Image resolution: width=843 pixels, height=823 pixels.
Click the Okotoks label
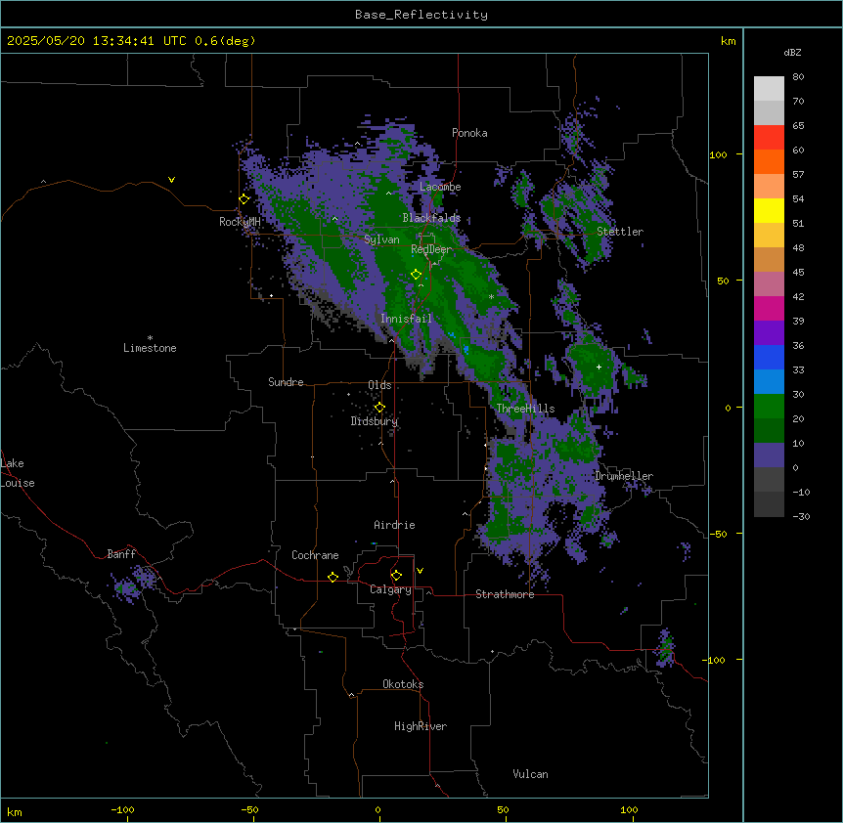pos(403,684)
